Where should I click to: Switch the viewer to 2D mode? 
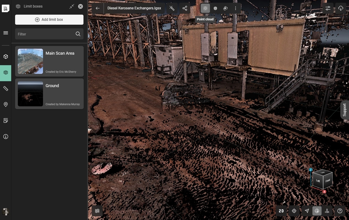click(x=281, y=211)
